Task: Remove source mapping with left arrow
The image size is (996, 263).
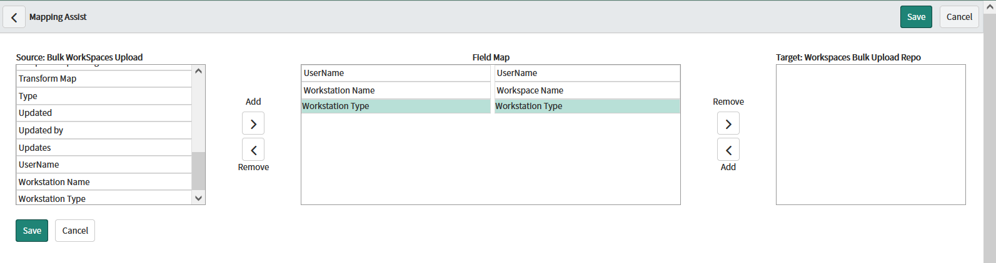Action: click(253, 150)
